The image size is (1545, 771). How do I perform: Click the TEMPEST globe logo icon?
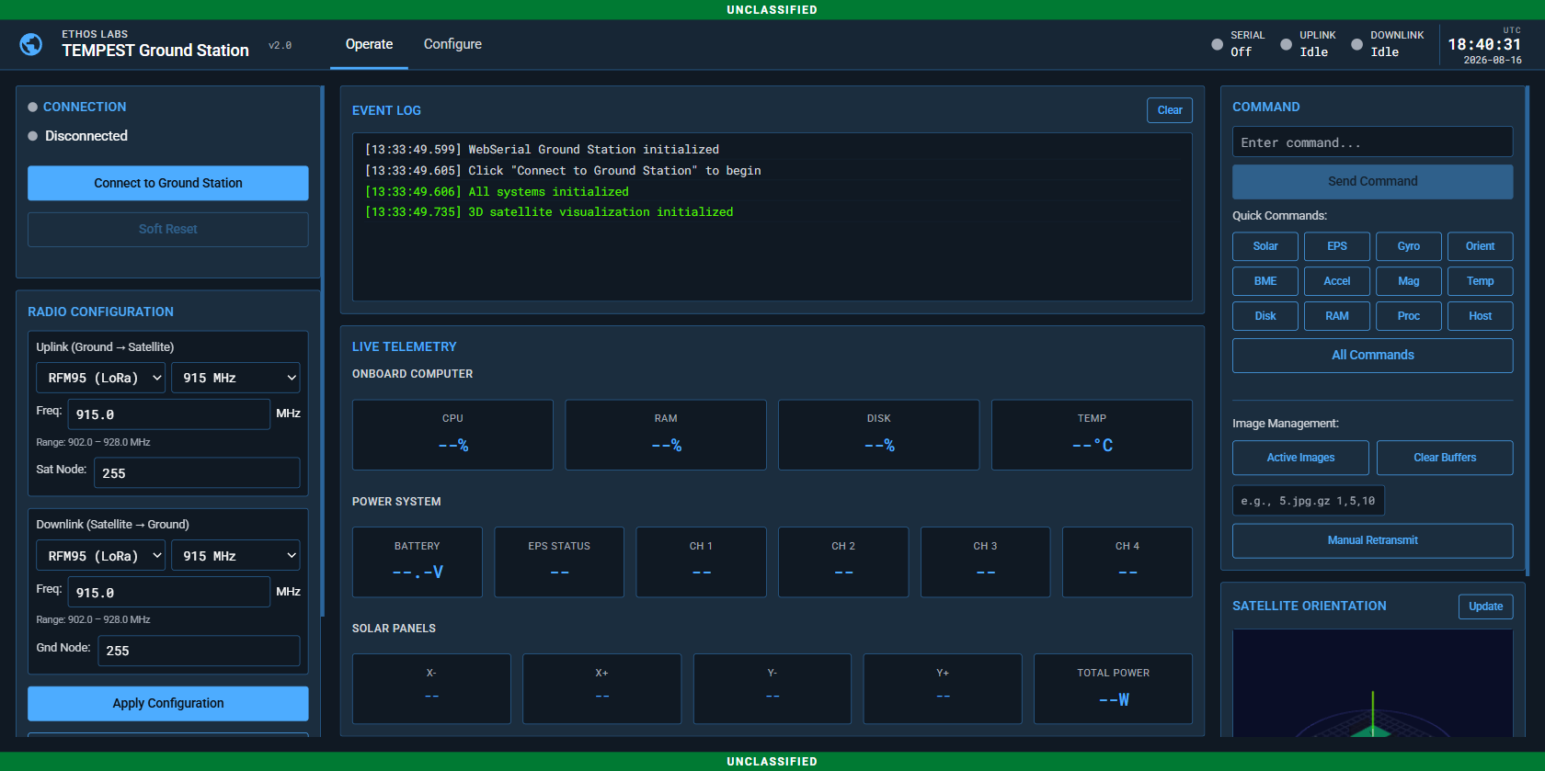point(31,44)
